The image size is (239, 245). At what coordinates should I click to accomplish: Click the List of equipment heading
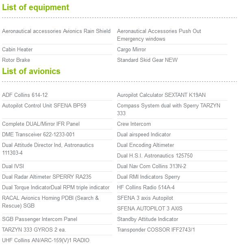tap(36, 7)
